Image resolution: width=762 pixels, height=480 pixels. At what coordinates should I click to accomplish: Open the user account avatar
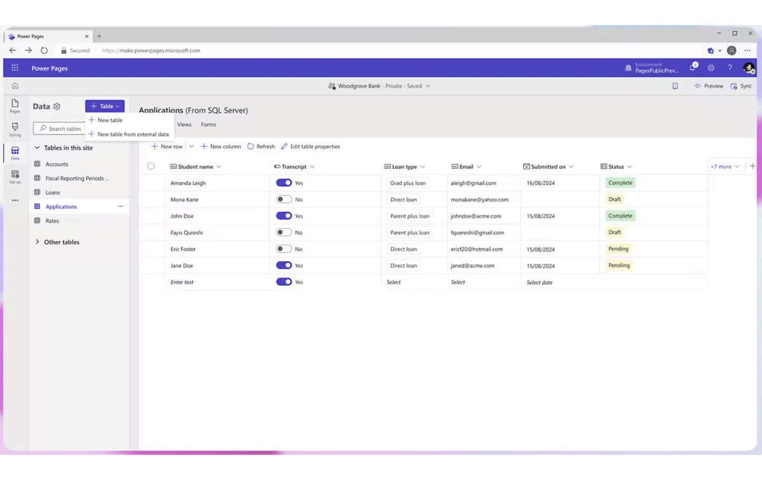coord(749,68)
